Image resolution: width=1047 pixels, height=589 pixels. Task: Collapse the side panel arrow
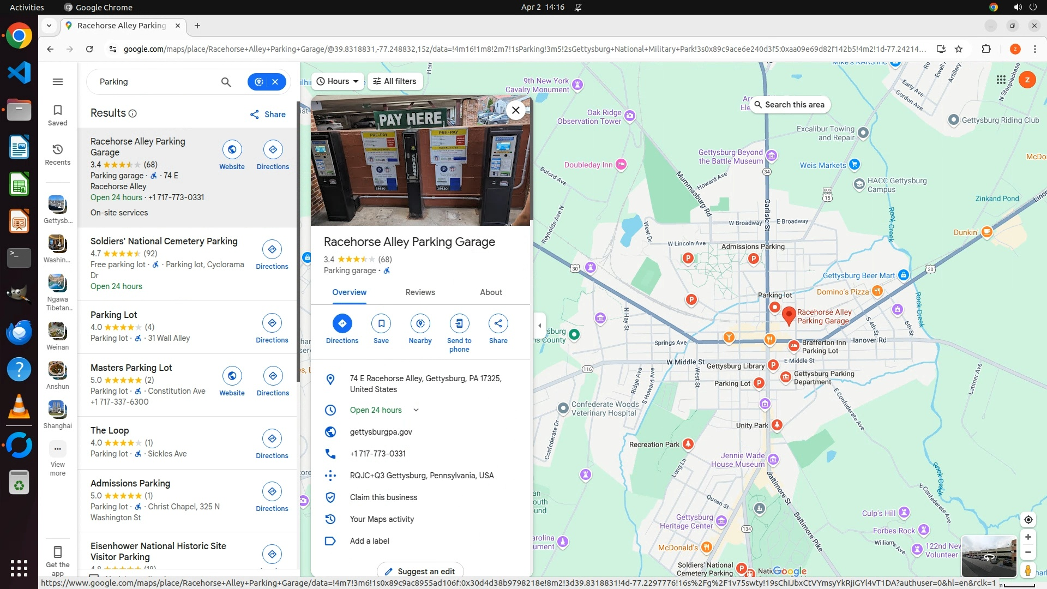[540, 326]
